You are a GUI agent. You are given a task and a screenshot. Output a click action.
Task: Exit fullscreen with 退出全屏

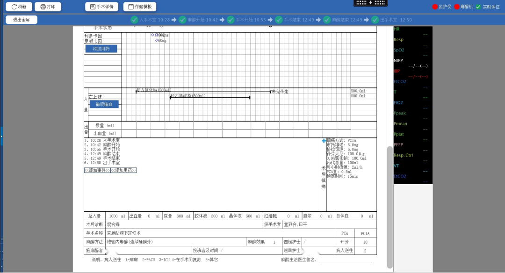22,20
